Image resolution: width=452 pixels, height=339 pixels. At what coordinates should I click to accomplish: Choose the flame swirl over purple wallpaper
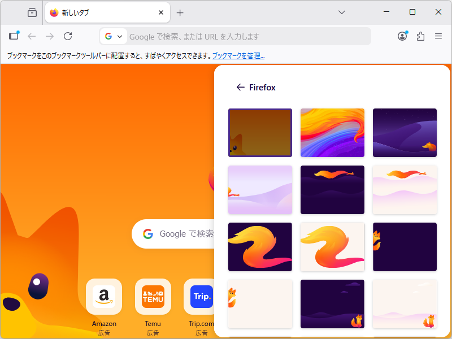point(332,133)
